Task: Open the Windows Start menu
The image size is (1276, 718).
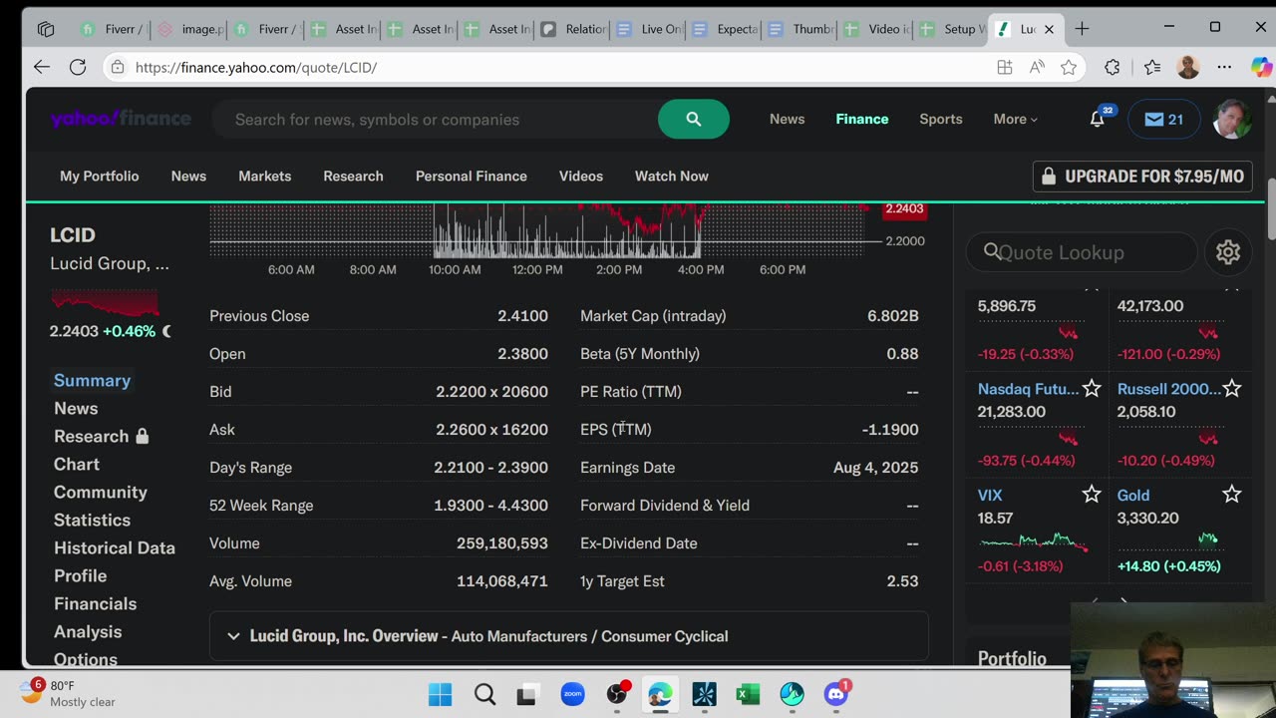Action: click(x=440, y=694)
